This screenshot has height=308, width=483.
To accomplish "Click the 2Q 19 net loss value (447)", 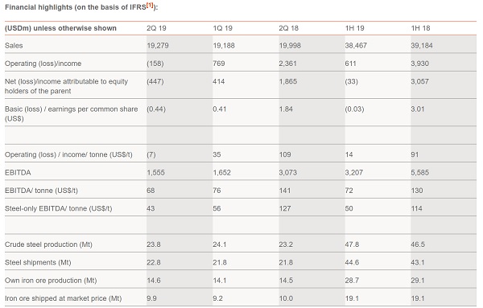I will tap(155, 81).
